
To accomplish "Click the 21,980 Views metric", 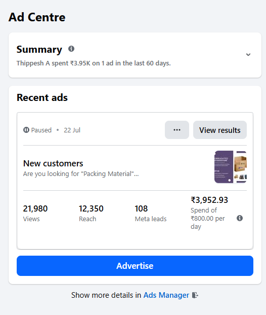I will [x=35, y=213].
